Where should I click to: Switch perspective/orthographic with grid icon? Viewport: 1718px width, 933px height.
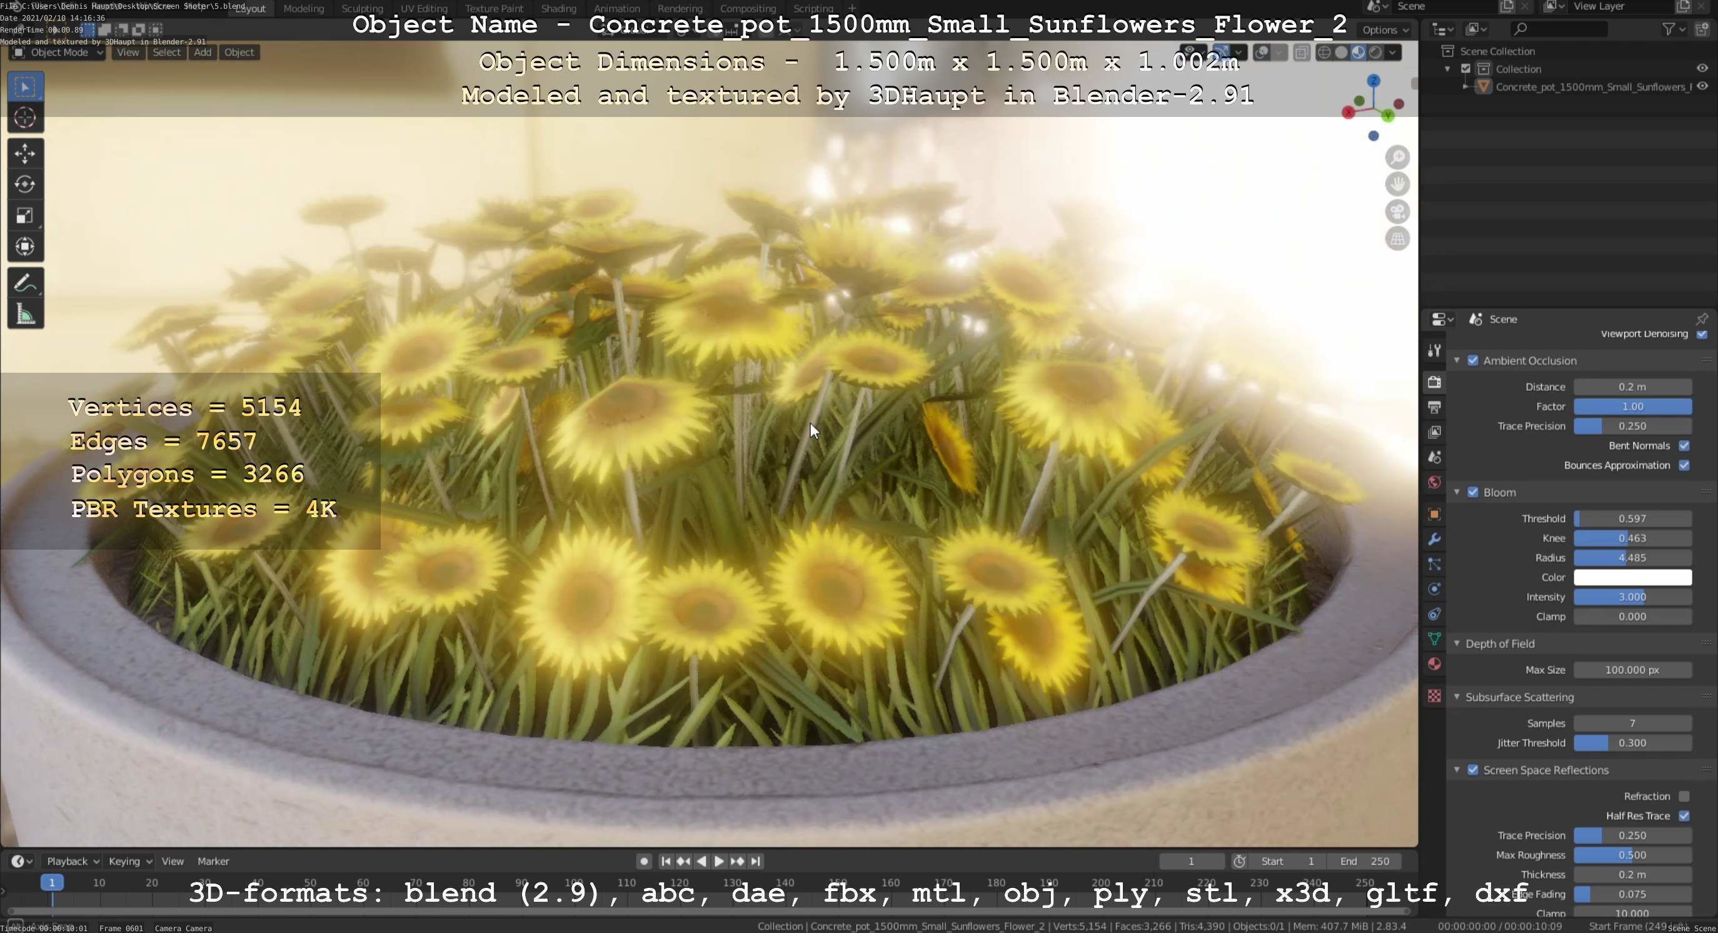[x=1397, y=239]
